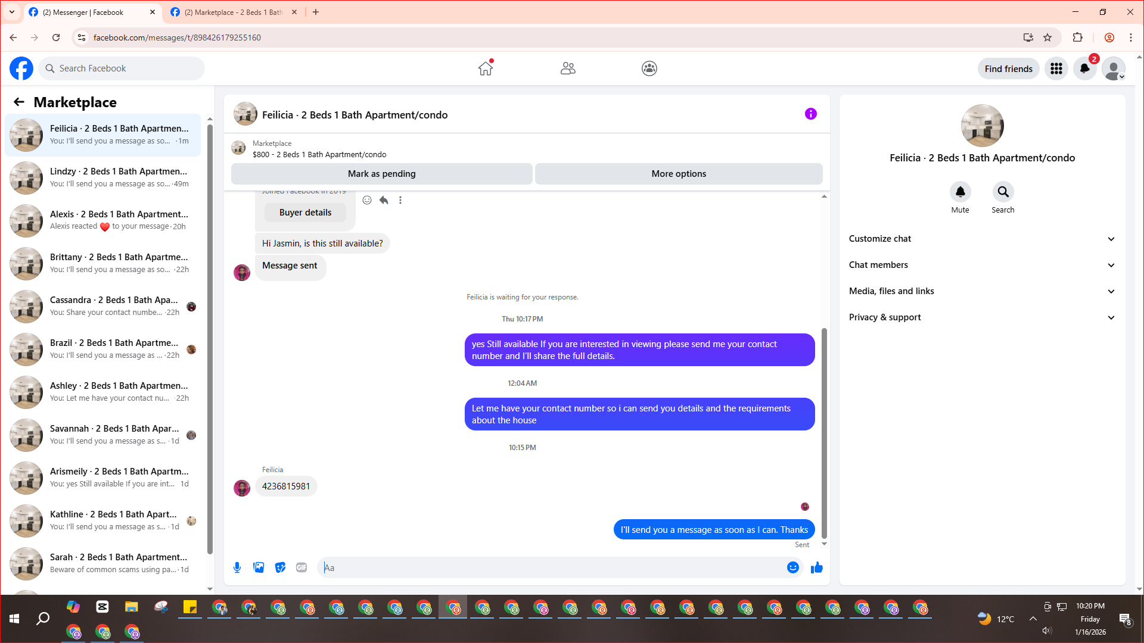The width and height of the screenshot is (1144, 643).
Task: Send a thumbs-up like
Action: click(x=816, y=567)
